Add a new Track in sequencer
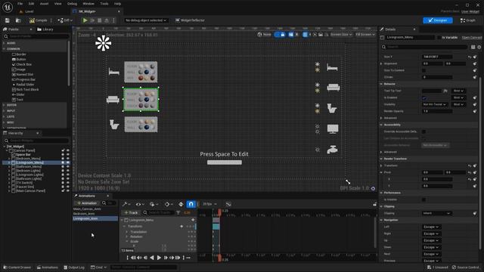 [x=131, y=212]
